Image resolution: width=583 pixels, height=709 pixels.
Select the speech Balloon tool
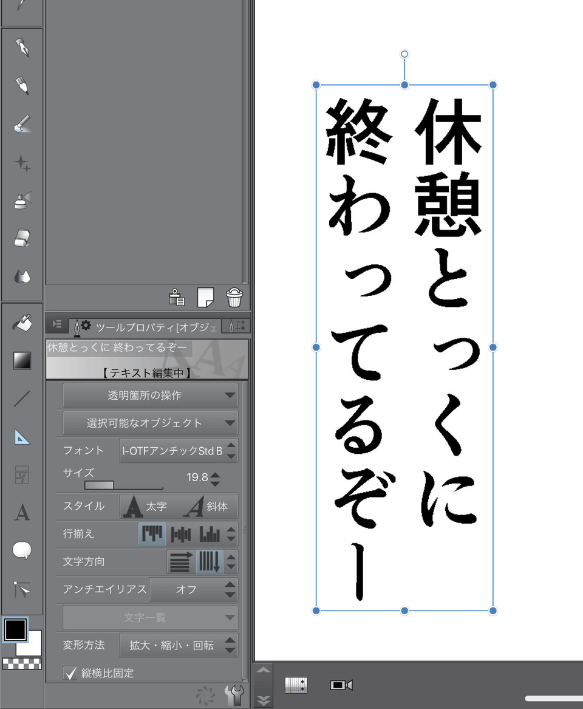coord(22,550)
